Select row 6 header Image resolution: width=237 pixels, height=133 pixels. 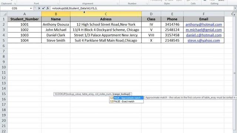[4, 46]
